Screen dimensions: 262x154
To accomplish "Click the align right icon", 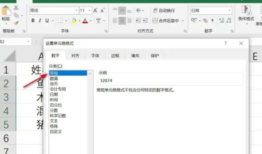I will coord(129,21).
